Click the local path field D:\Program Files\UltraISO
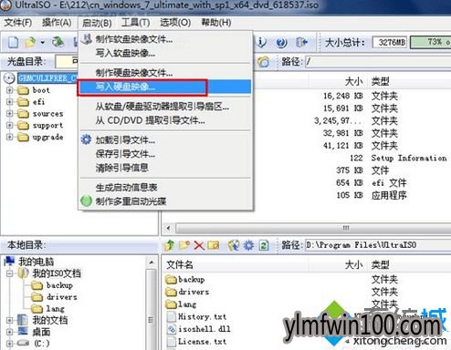 [378, 245]
